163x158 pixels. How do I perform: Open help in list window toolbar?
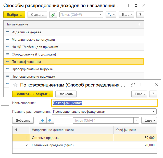pyautogui.click(x=140, y=15)
